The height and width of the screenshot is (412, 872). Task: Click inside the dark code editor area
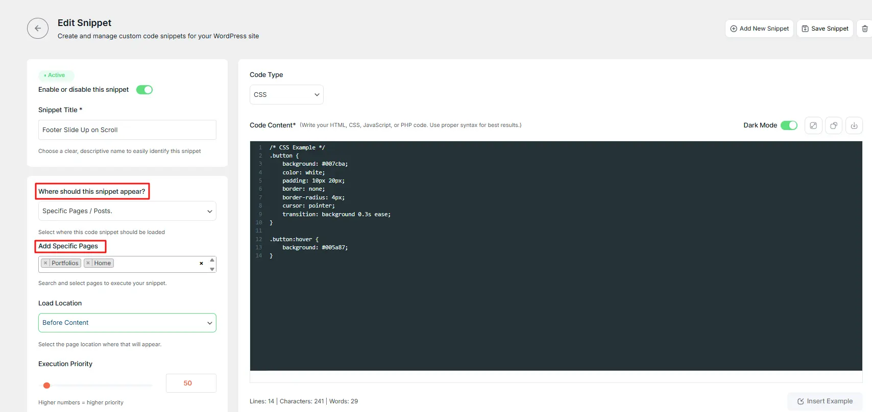point(555,306)
